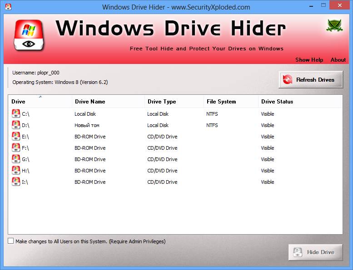Click Visible status of I:\ drive

click(268, 182)
